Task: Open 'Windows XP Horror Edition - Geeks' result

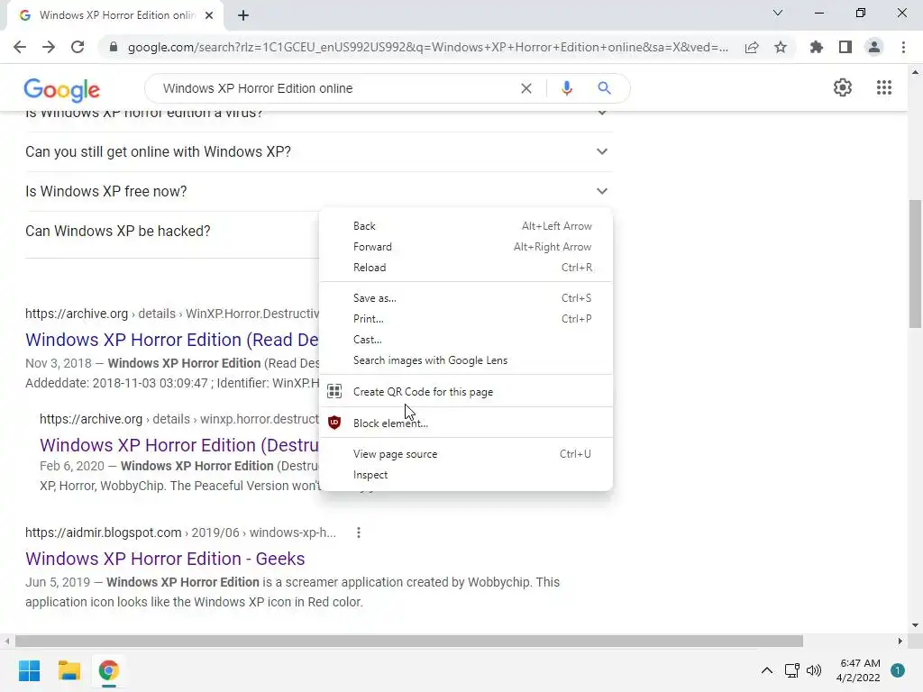Action: click(x=165, y=559)
